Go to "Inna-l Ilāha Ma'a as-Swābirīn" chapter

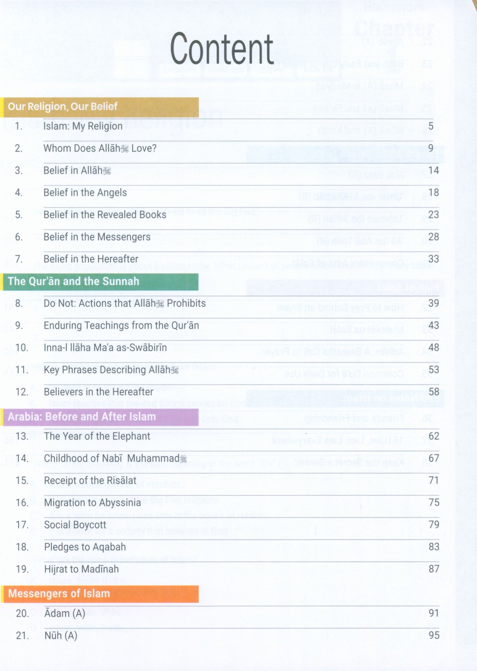point(105,348)
